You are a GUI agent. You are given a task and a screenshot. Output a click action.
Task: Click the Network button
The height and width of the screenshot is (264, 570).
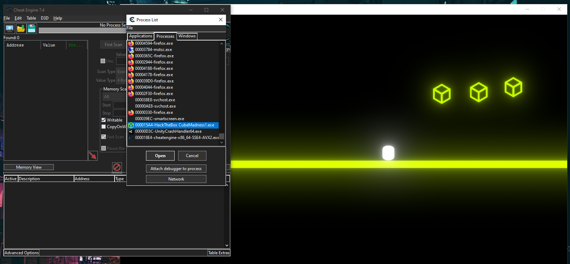tap(176, 179)
